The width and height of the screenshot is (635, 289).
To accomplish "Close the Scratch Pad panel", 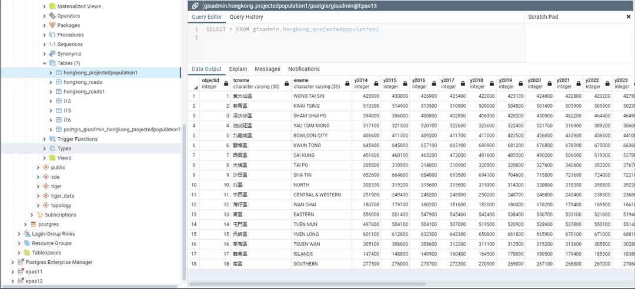I will (x=628, y=17).
